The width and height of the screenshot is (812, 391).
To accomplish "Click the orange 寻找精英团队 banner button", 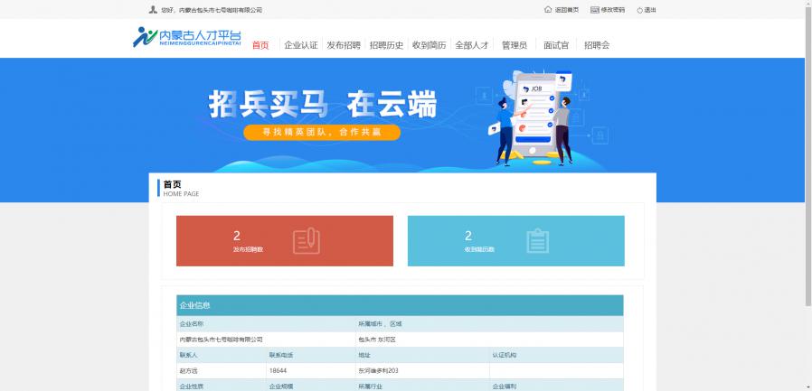I will click(x=321, y=132).
